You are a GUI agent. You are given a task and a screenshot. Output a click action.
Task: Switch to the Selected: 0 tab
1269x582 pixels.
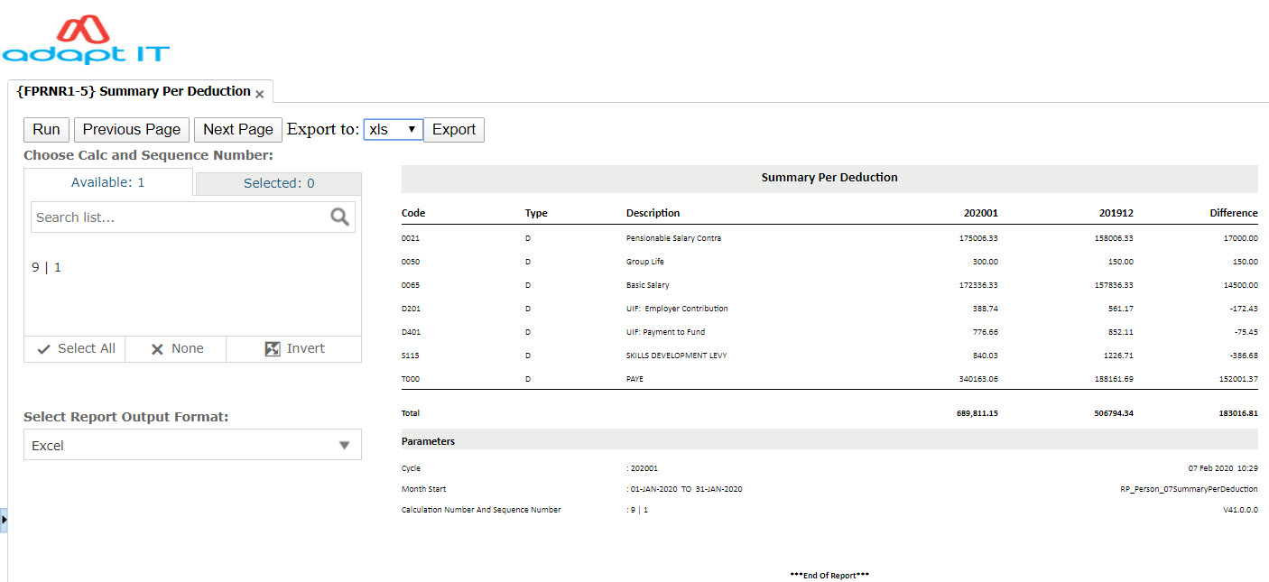[279, 183]
